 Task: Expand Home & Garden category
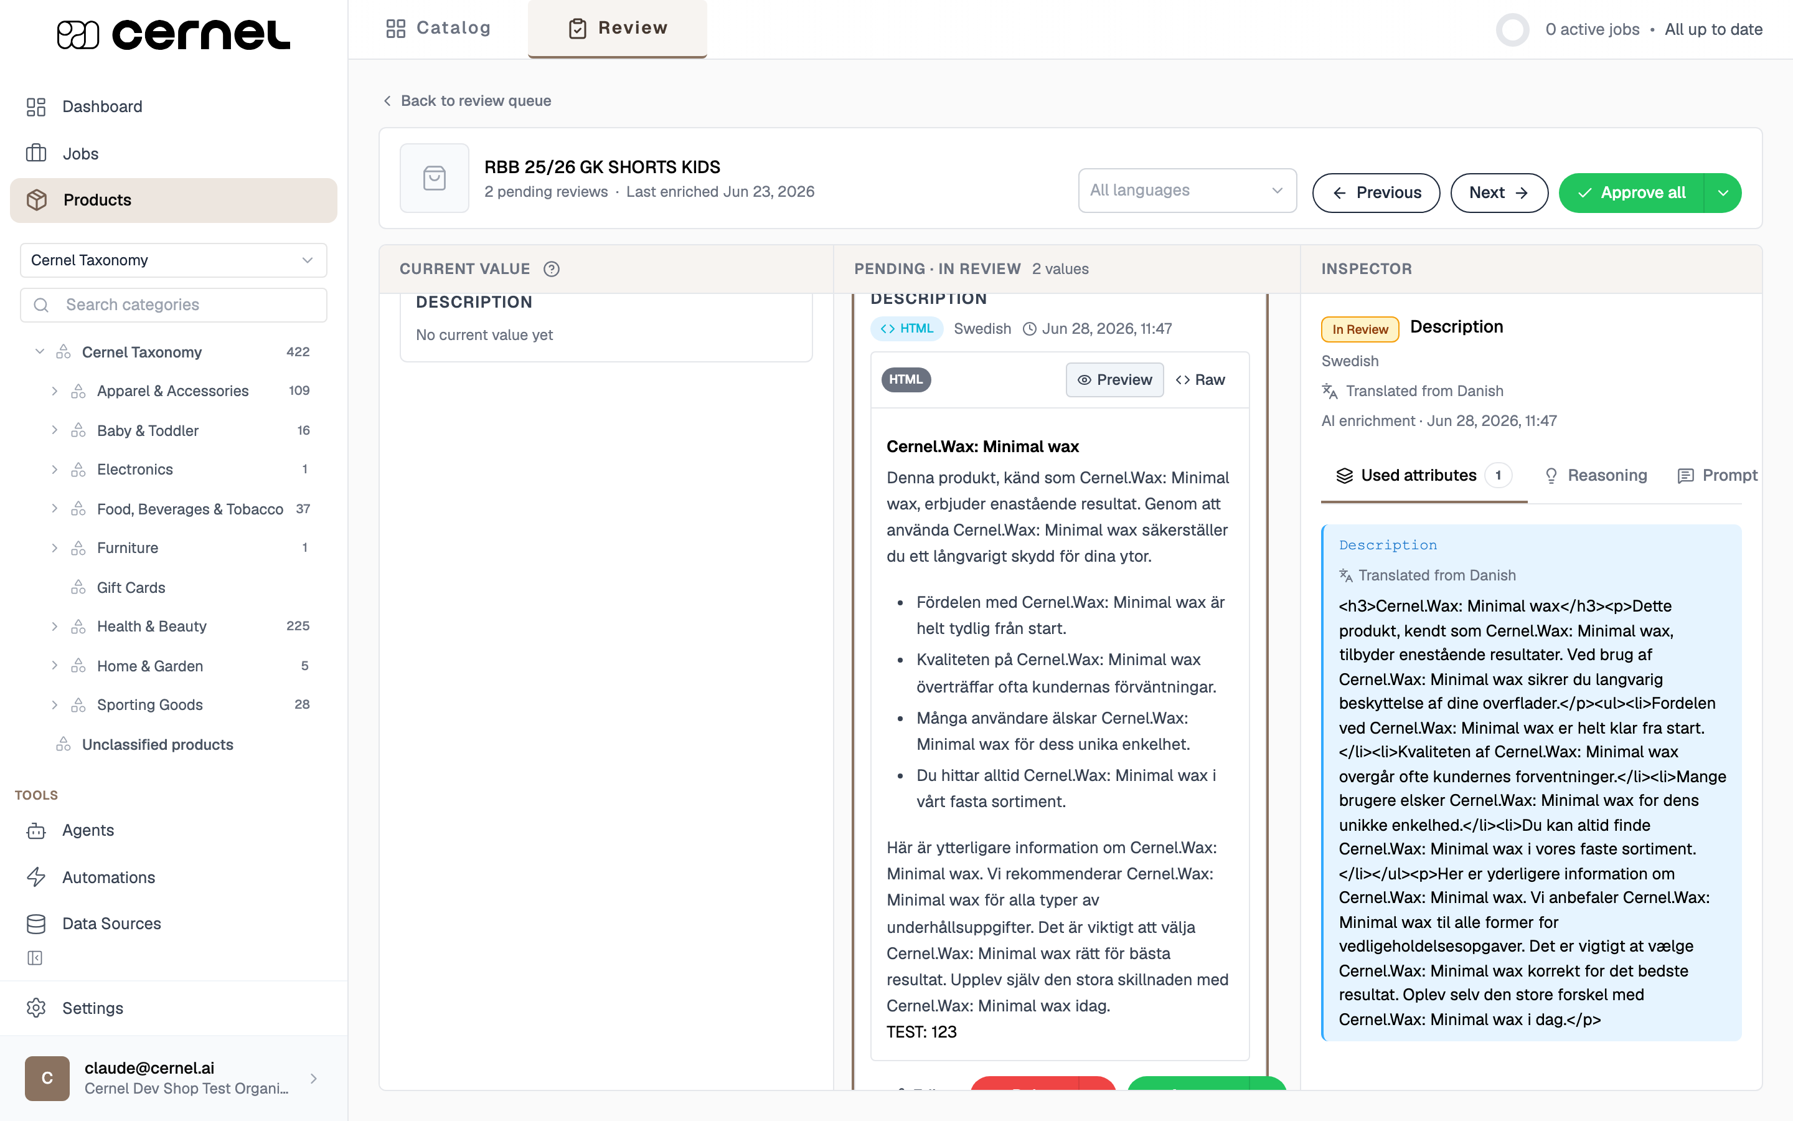point(54,666)
